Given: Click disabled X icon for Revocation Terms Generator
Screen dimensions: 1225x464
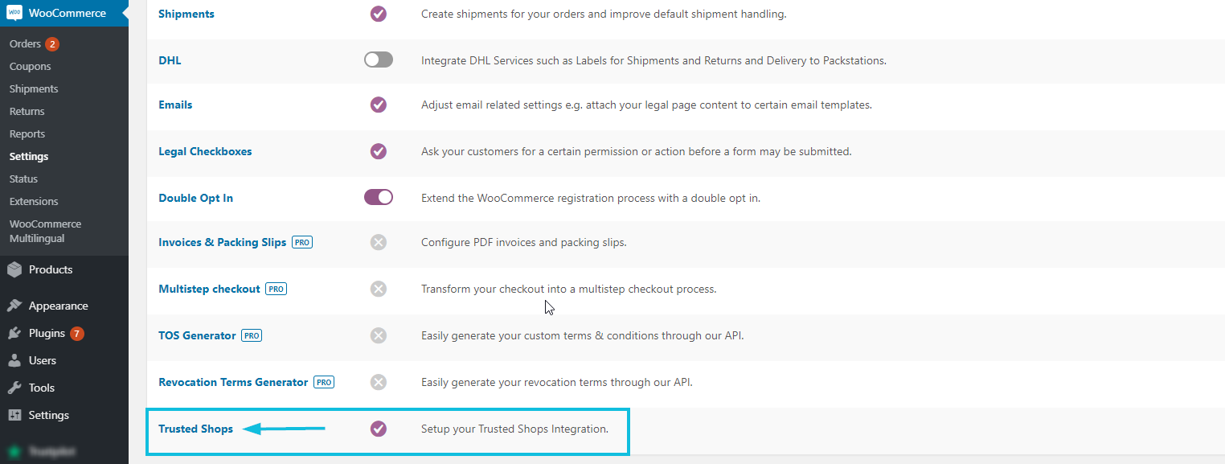Looking at the screenshot, I should (379, 382).
